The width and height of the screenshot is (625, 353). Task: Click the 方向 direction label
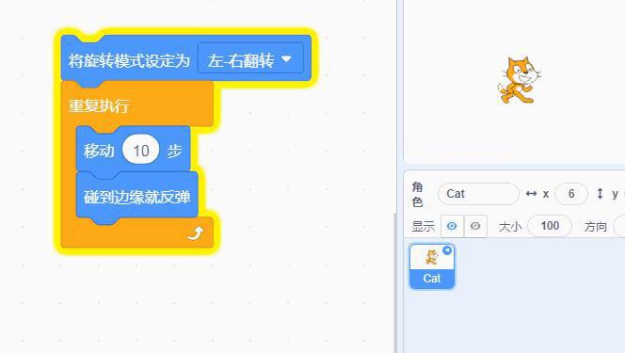pos(596,226)
